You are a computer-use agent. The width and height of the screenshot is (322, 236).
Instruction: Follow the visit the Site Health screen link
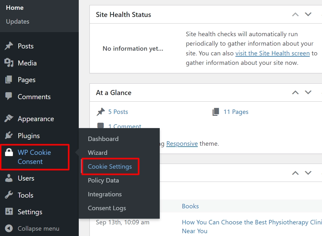(x=273, y=53)
